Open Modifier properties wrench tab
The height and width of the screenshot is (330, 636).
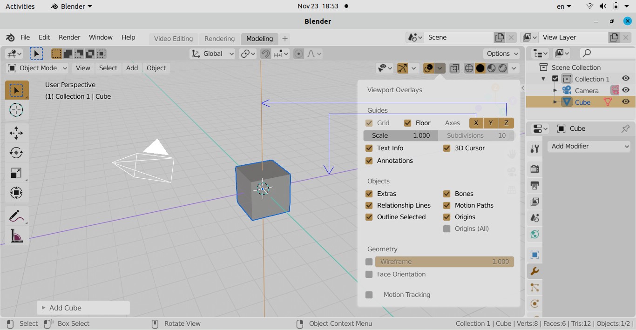click(535, 271)
